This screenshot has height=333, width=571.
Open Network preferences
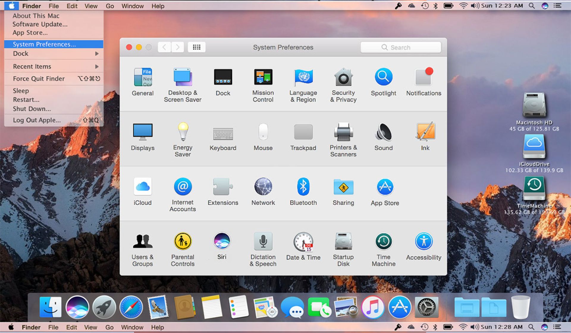(x=263, y=191)
